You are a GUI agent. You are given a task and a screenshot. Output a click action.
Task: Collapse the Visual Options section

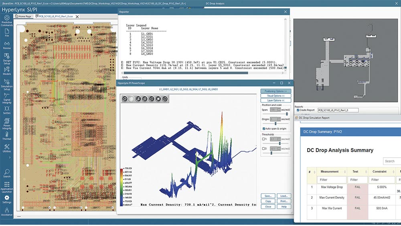click(276, 96)
